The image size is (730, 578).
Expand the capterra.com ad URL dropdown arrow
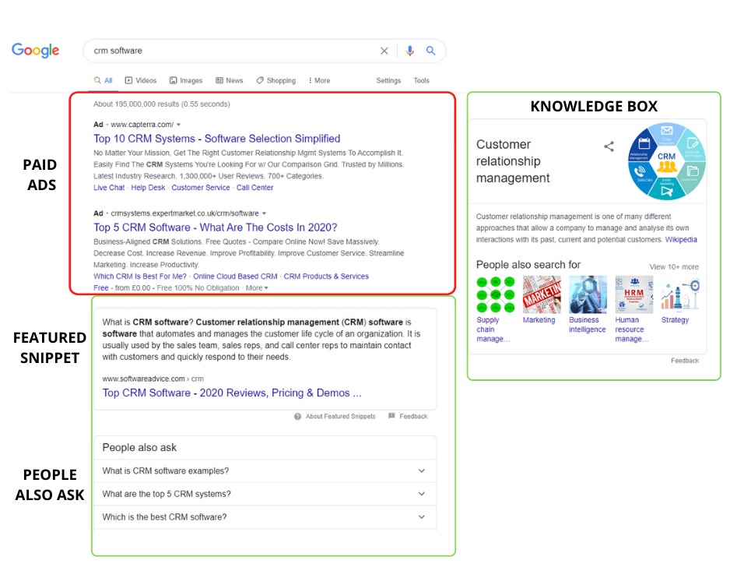(x=178, y=125)
